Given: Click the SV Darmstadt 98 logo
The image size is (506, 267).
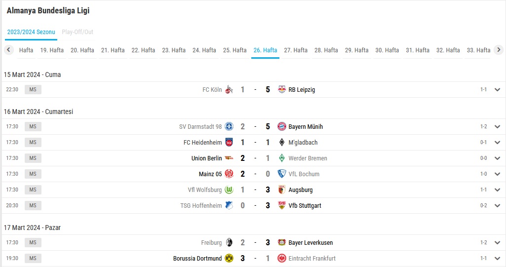Looking at the screenshot, I should (229, 126).
